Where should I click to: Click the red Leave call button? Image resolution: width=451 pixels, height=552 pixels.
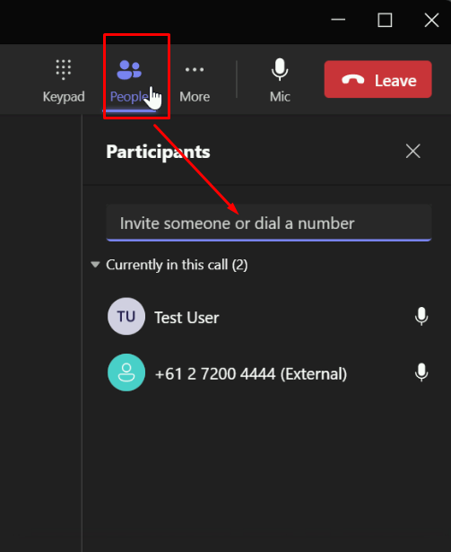tap(377, 79)
